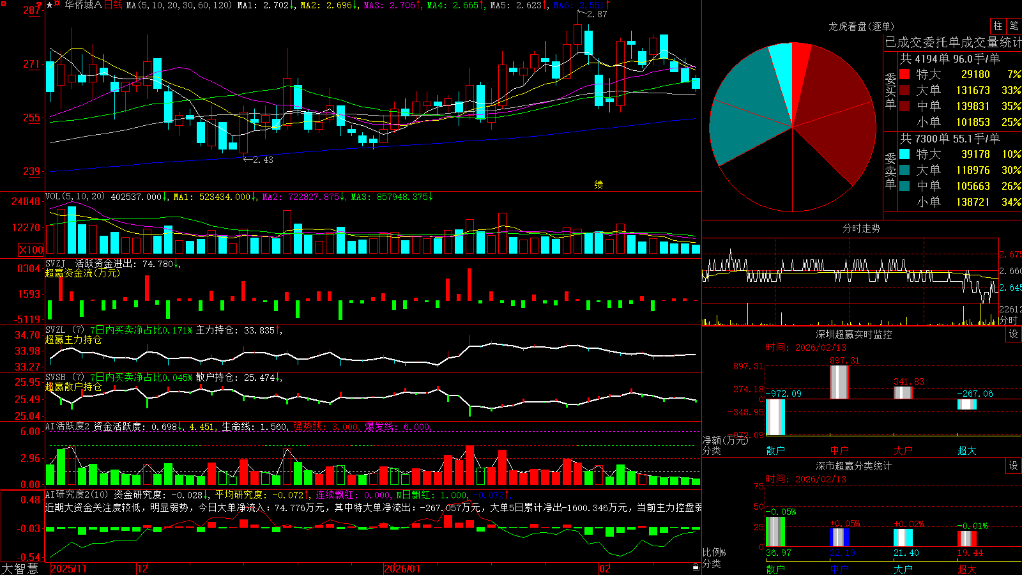Click the 深圳超赢实时监控 panel title
Viewport: 1022px width, 575px height.
(853, 334)
